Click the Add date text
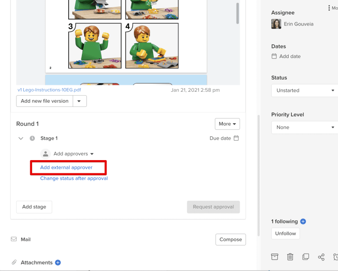Screen dimensions: 338x271 (290, 57)
